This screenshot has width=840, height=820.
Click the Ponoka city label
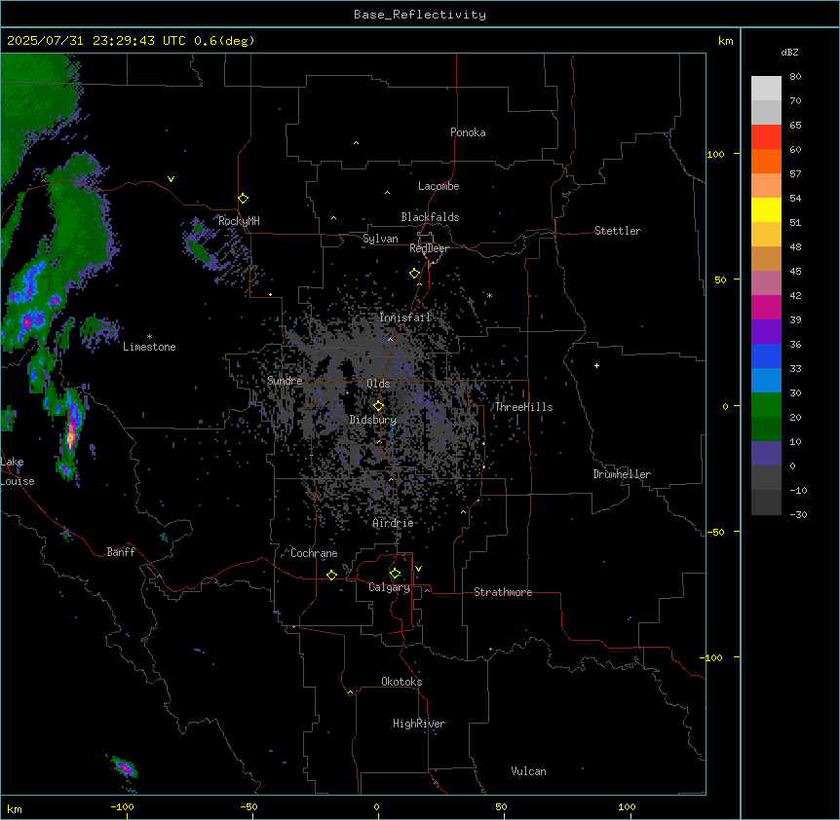click(468, 132)
